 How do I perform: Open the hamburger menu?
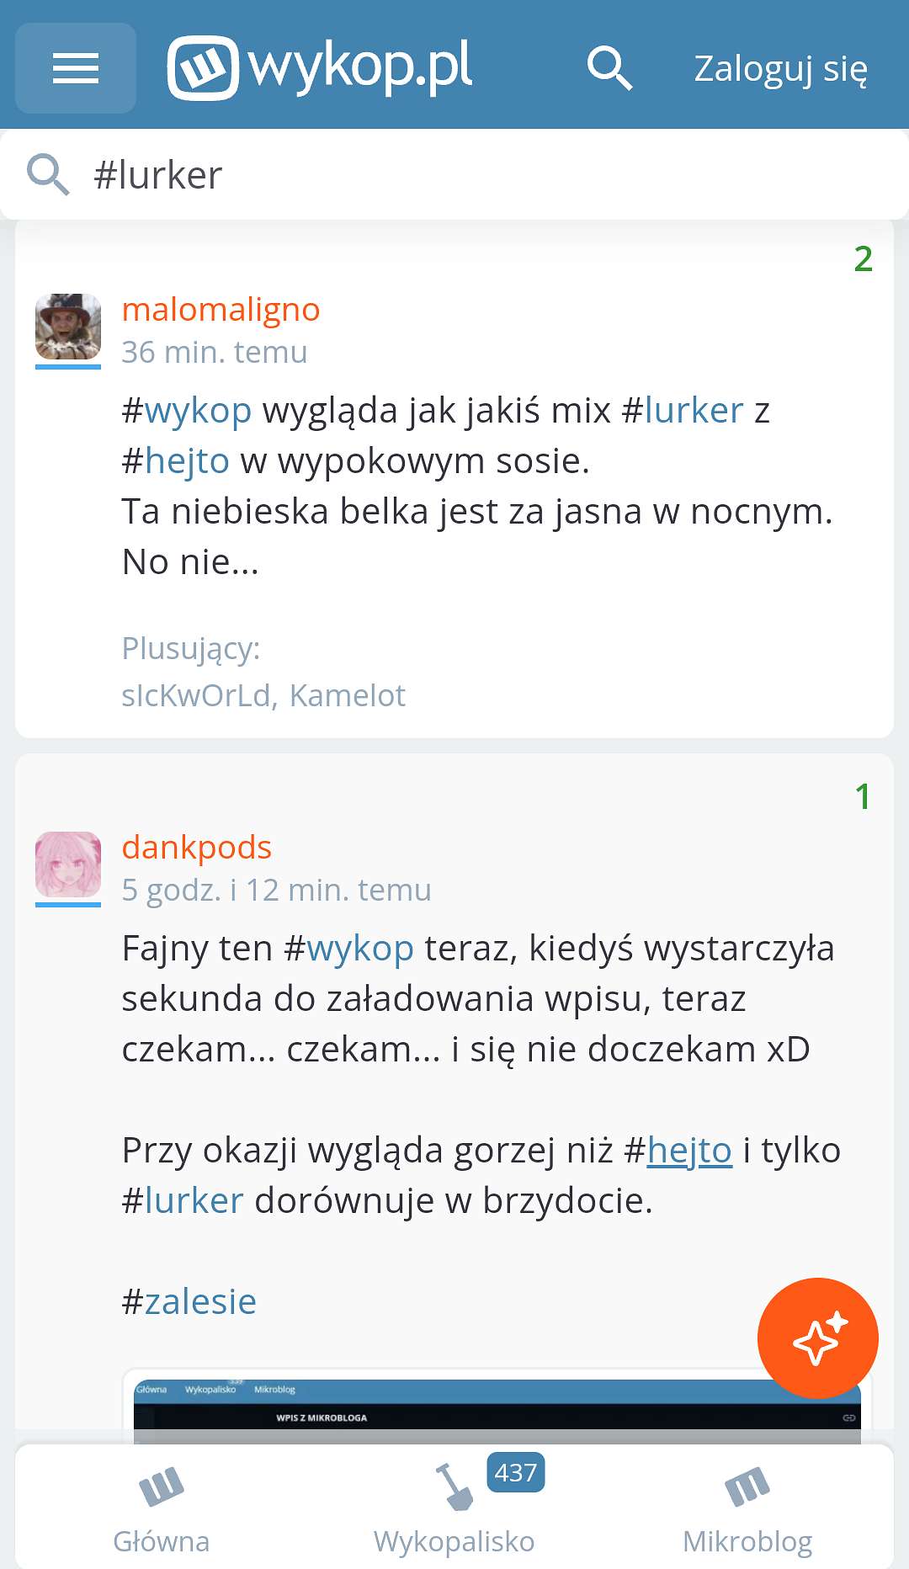[x=76, y=68]
